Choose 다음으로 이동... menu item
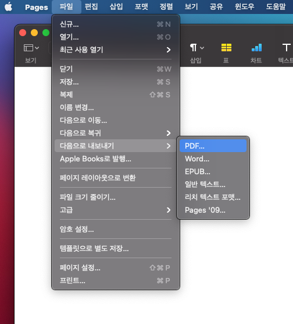 click(116, 120)
